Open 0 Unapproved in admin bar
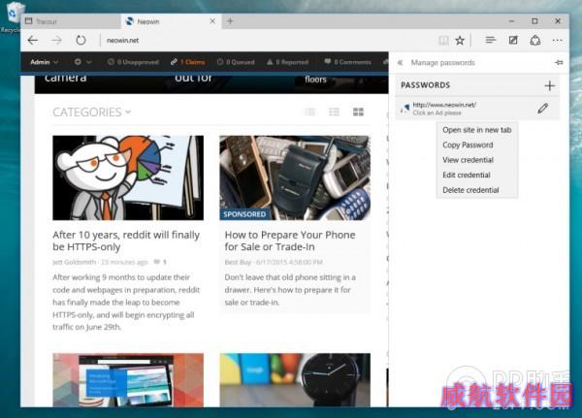 [x=133, y=62]
